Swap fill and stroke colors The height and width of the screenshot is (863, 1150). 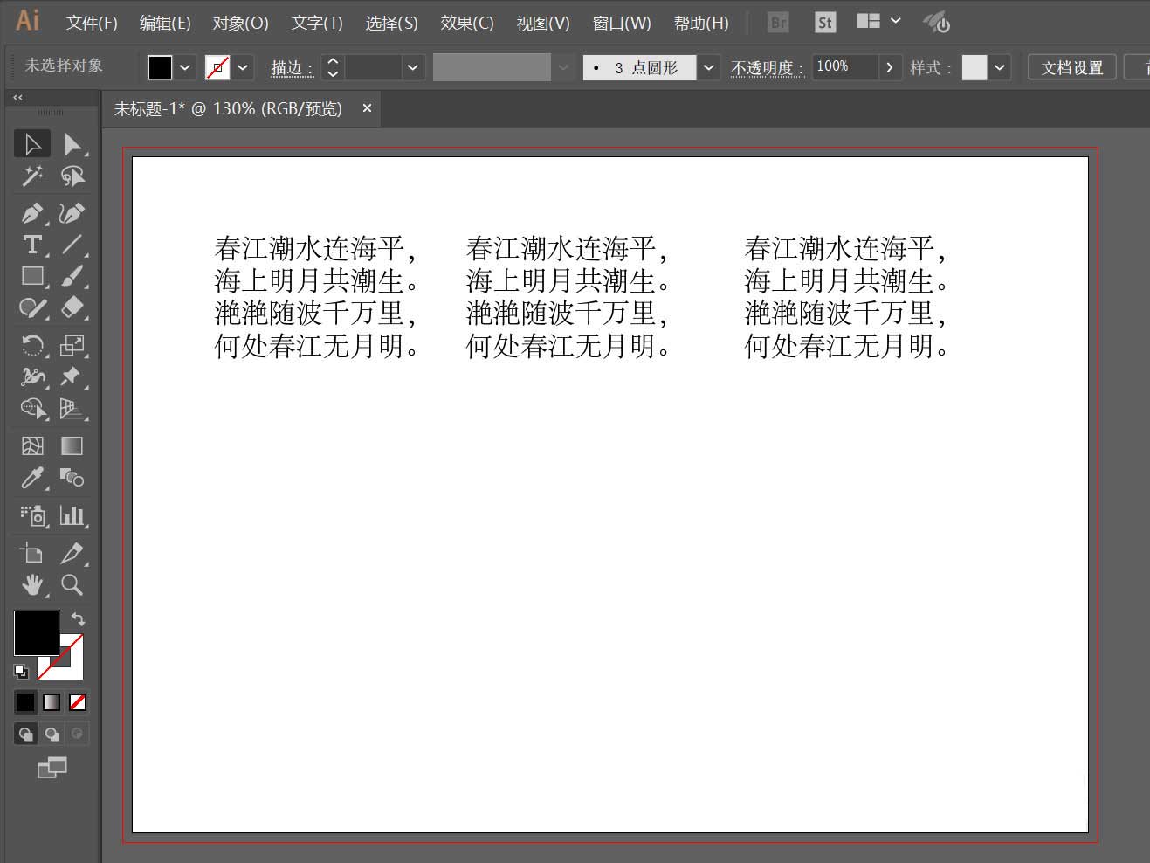78,618
